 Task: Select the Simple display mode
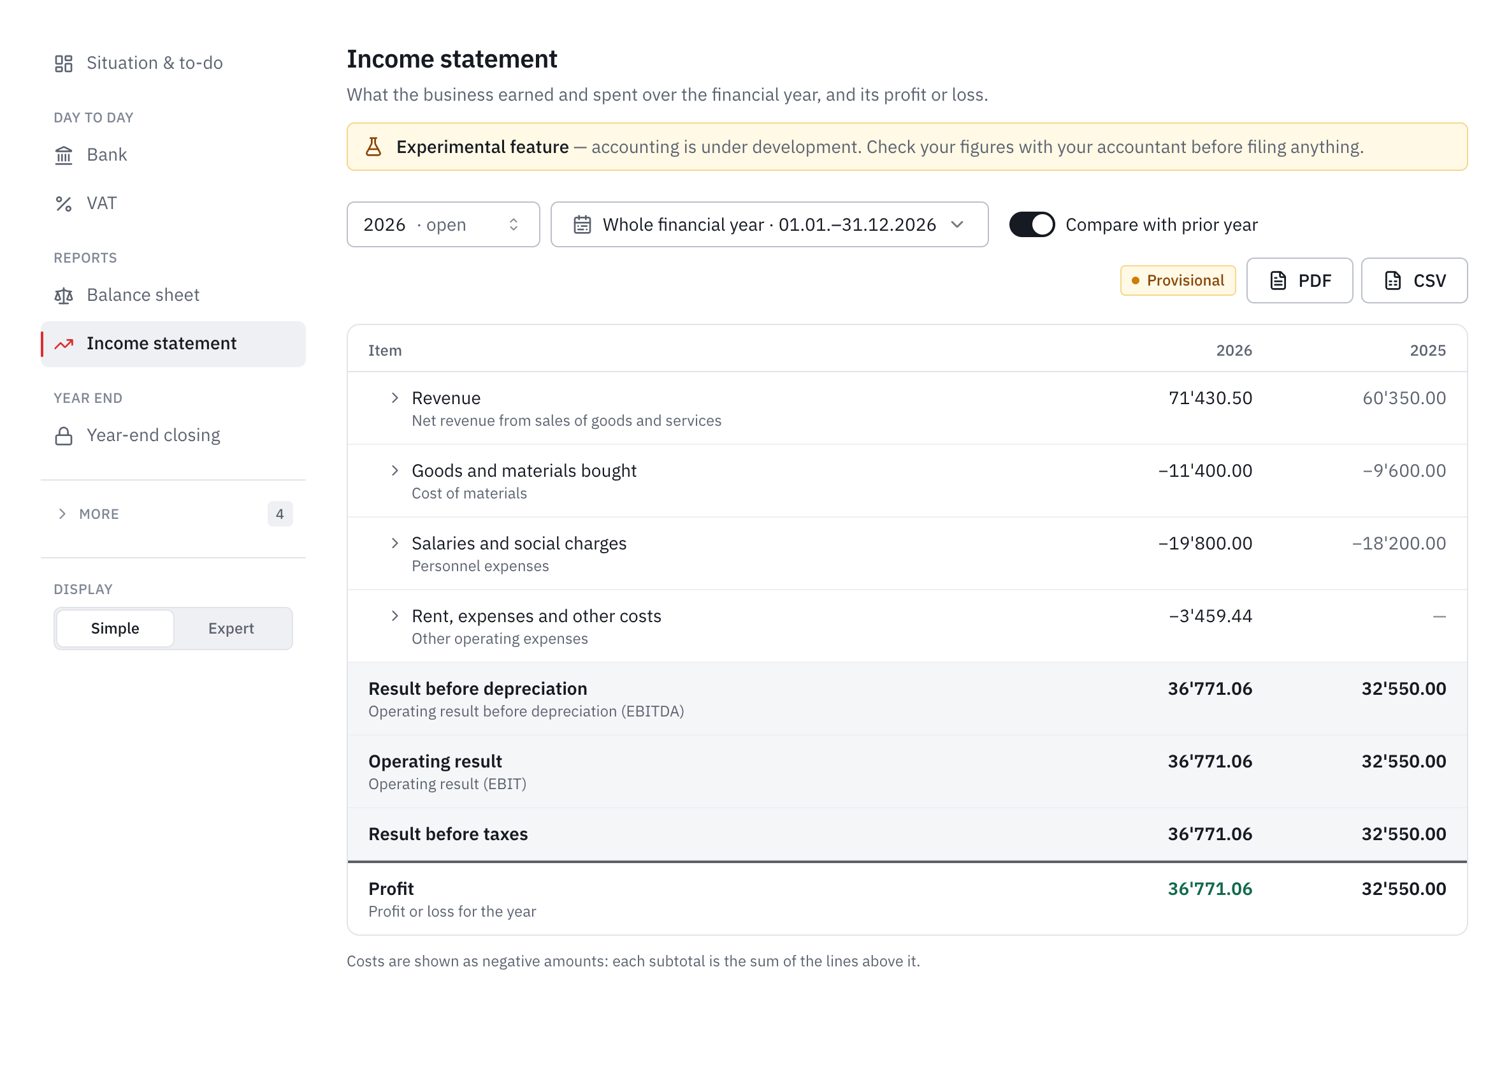(x=115, y=628)
